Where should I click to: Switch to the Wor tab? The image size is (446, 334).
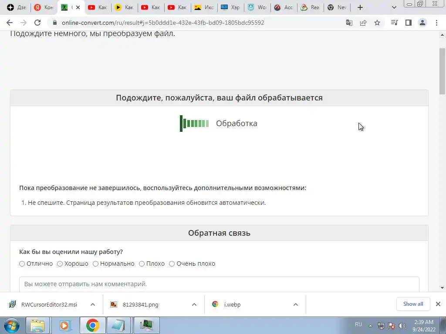257,7
